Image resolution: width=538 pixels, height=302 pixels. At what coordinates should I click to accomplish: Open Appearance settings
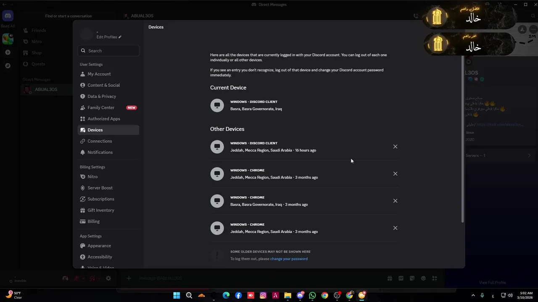click(x=108, y=246)
